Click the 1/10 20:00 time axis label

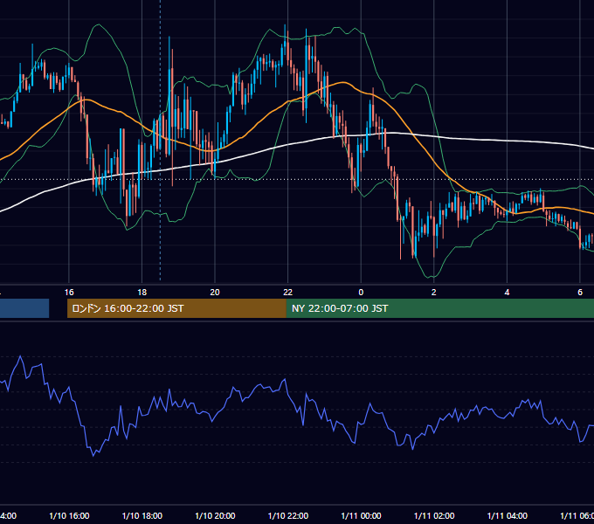[215, 515]
